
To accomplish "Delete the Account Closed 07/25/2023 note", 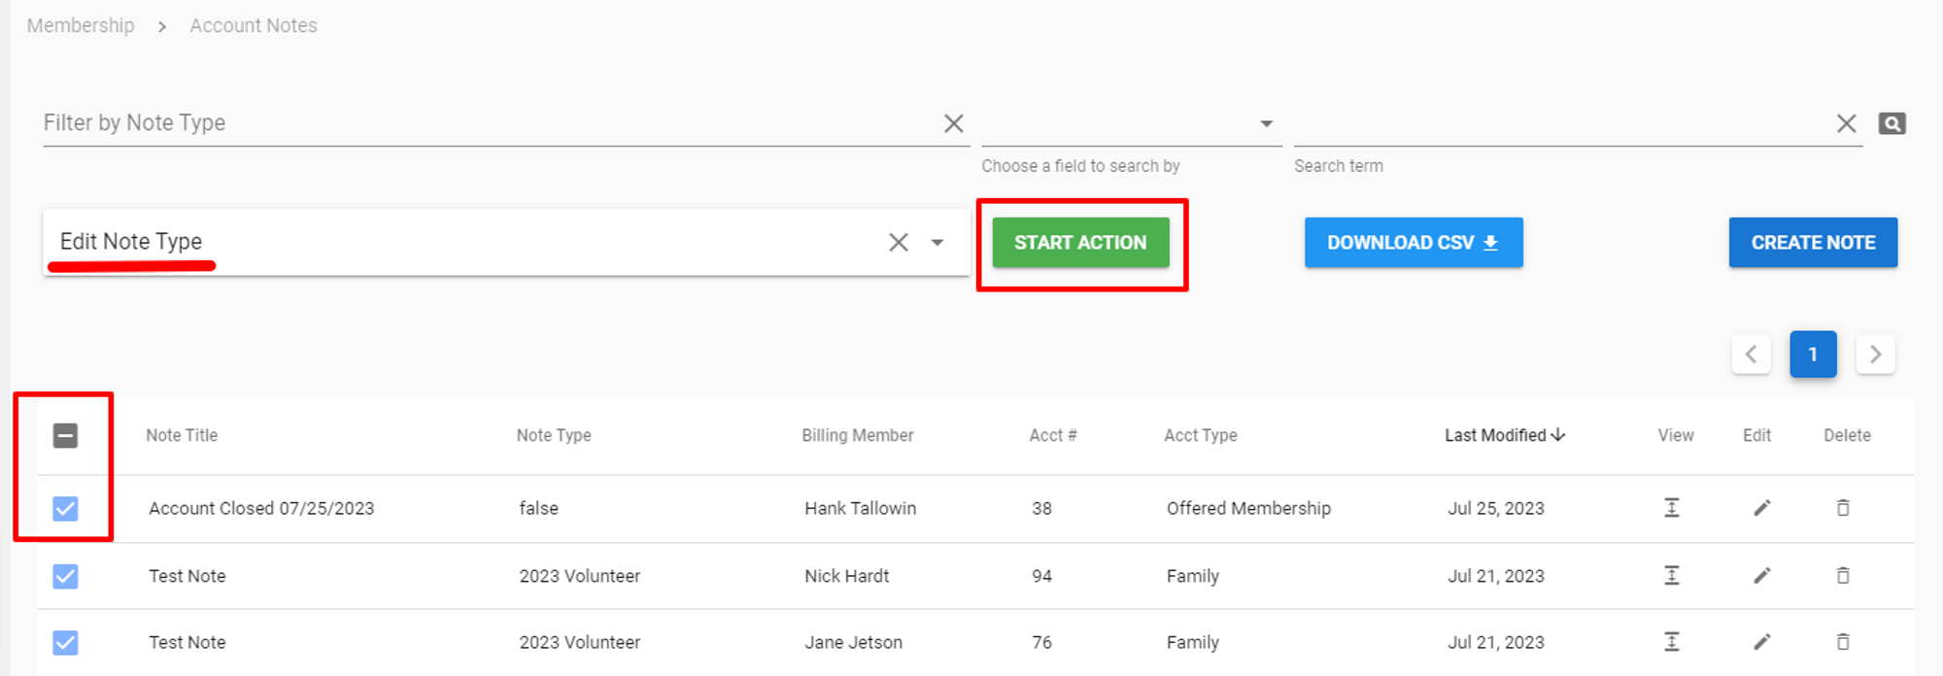I will tap(1843, 508).
